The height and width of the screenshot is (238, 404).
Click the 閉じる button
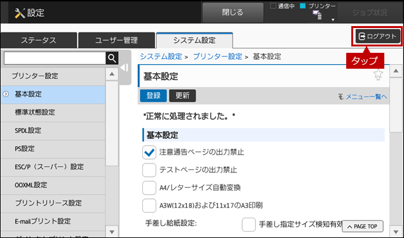(x=232, y=12)
